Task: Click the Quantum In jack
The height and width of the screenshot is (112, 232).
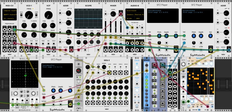Action: point(155,65)
